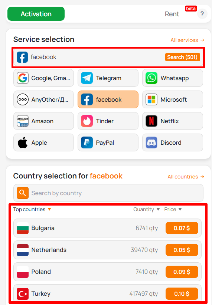The height and width of the screenshot is (305, 212).
Task: Click the Search (501) button
Action: 183,57
